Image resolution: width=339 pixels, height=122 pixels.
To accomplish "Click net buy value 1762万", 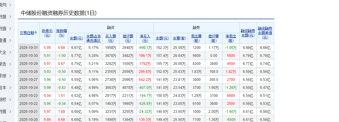I will pyautogui.click(x=145, y=64).
